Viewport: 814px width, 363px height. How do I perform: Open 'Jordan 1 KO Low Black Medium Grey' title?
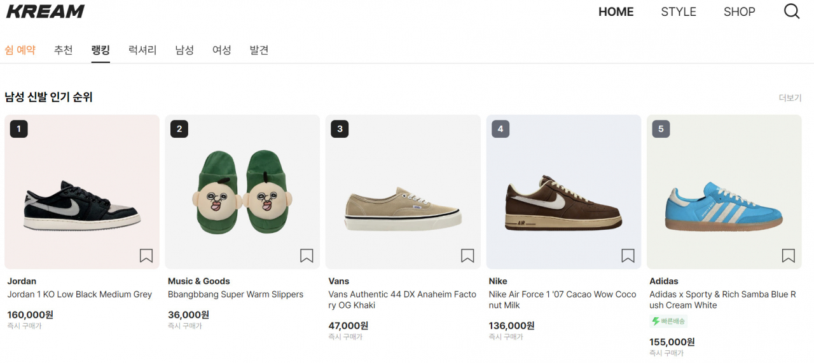click(x=79, y=294)
